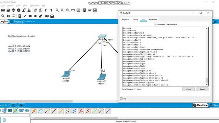The width and height of the screenshot is (219, 123).
Task: Print the workspace using printer icon
Action: point(13,10)
